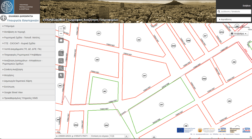The width and height of the screenshot is (252, 139).
Task: Go to previous extent with back magnifier
Action: [61, 68]
